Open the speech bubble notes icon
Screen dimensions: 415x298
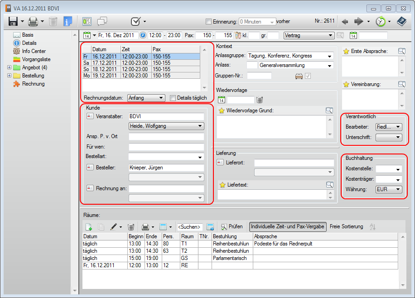click(102, 21)
